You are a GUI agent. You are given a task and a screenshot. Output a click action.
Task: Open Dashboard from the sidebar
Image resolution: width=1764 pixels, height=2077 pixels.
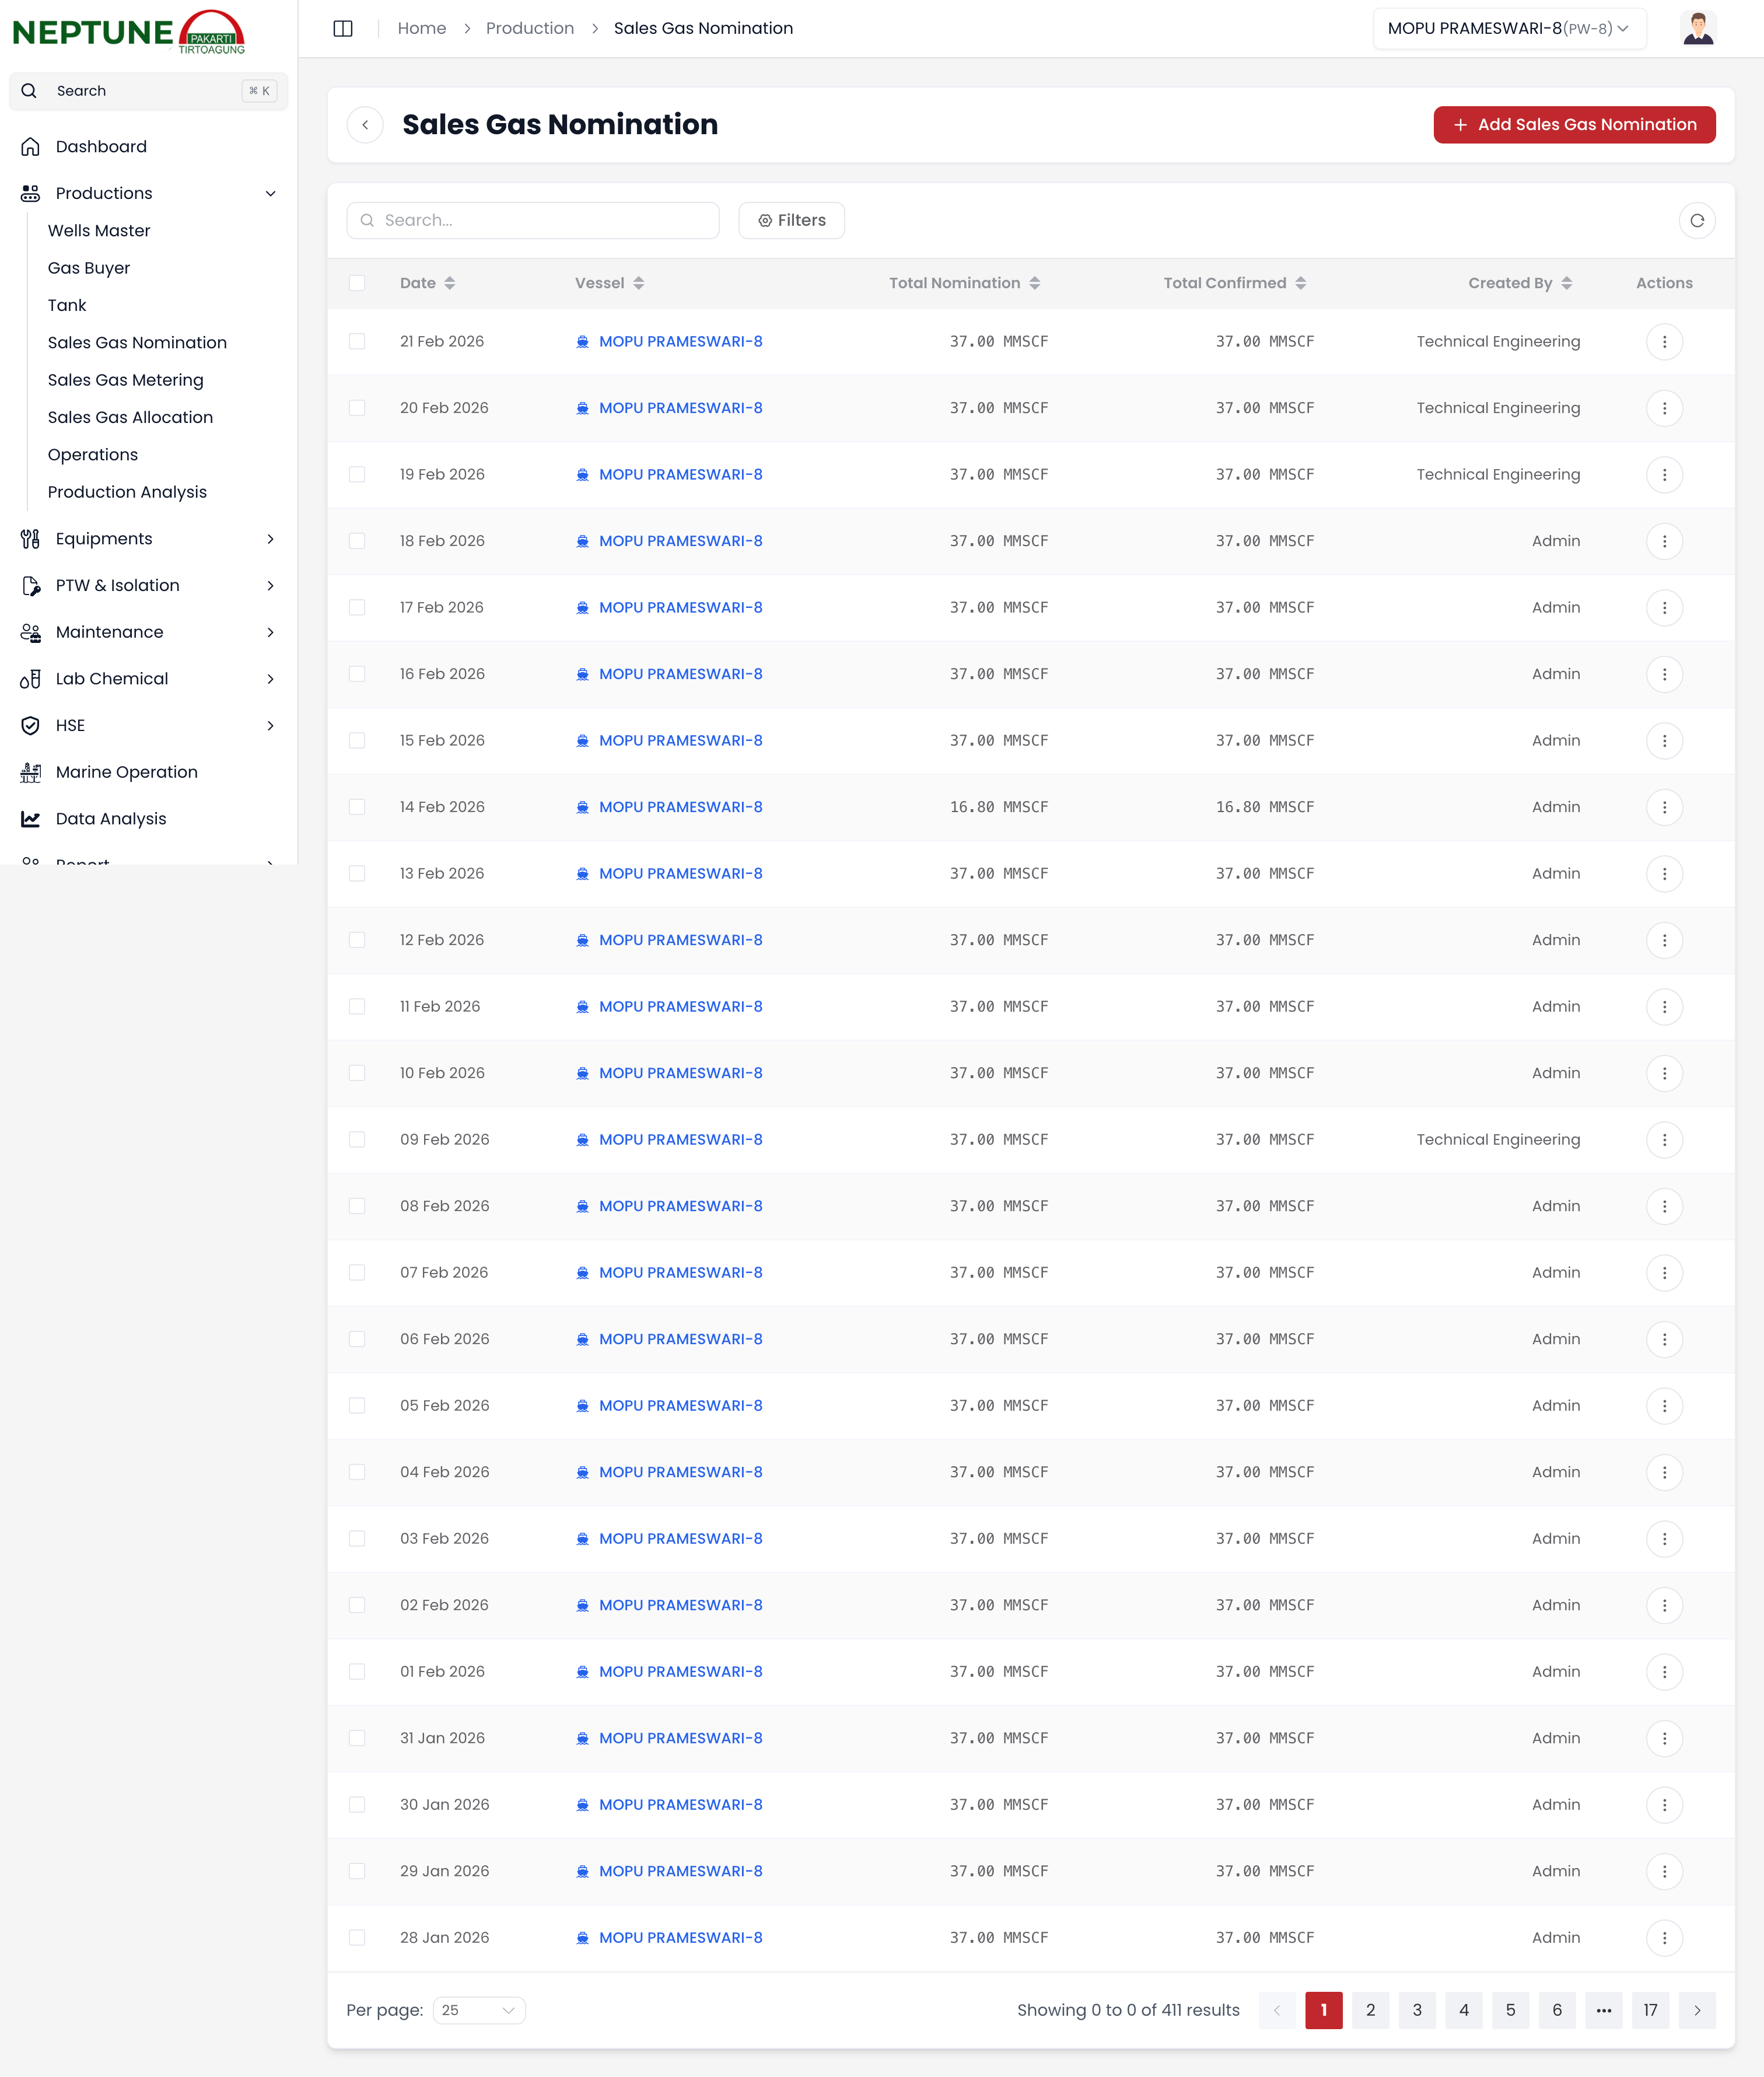click(101, 146)
